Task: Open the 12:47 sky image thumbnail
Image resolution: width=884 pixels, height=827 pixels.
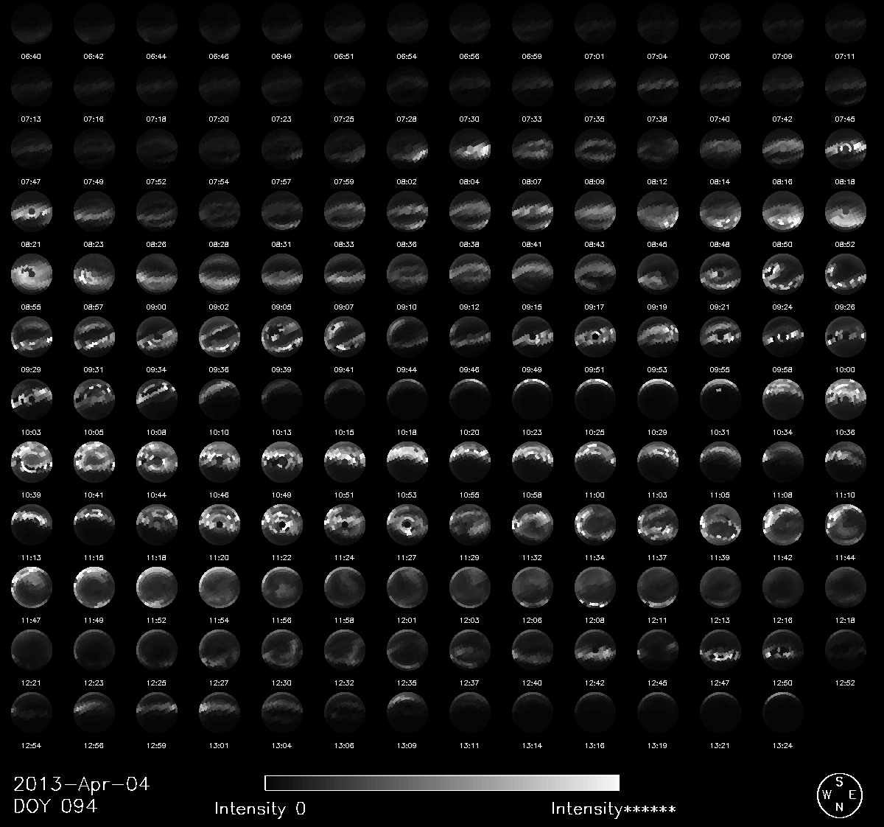Action: coord(720,649)
